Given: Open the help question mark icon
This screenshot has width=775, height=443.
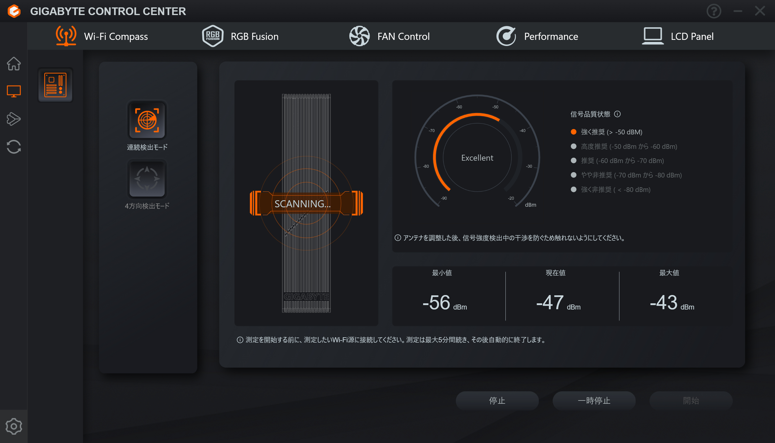Looking at the screenshot, I should point(714,11).
